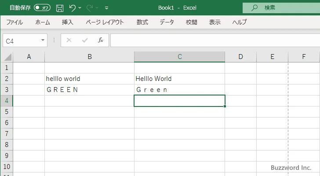The image size is (320, 176).
Task: Select column B header
Action: pos(89,57)
